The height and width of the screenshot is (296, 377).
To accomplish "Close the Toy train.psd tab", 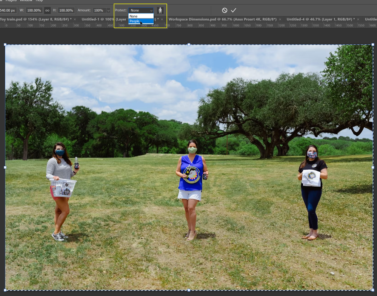I will 75,19.
